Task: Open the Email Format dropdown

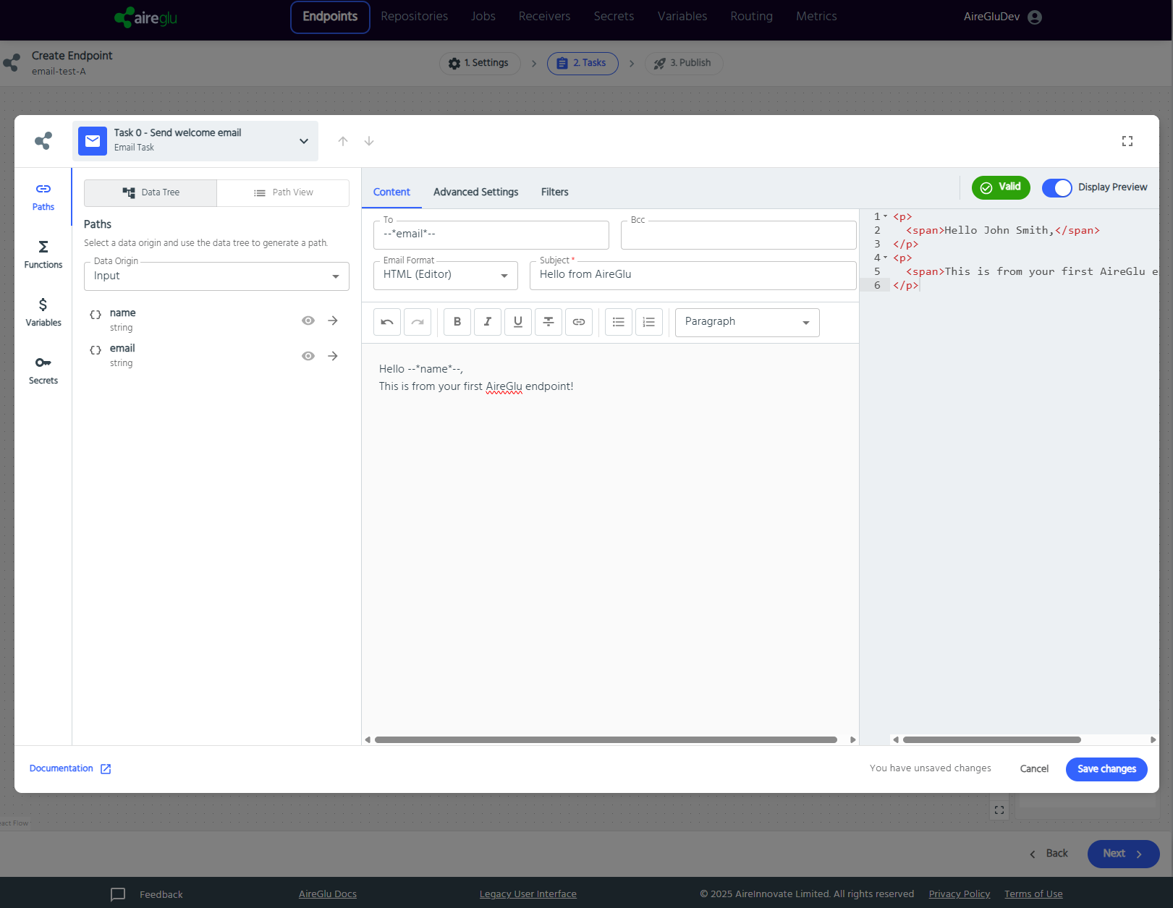Action: (446, 275)
